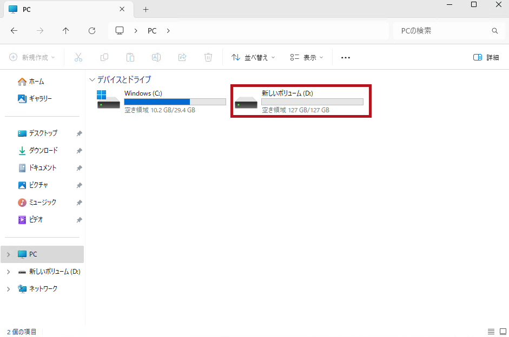Open a new tab with plus button
Screen dimensions: 509x337
pos(146,10)
